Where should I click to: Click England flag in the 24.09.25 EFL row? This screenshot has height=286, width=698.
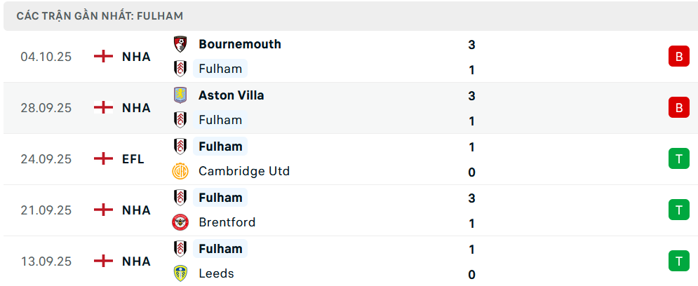[103, 159]
